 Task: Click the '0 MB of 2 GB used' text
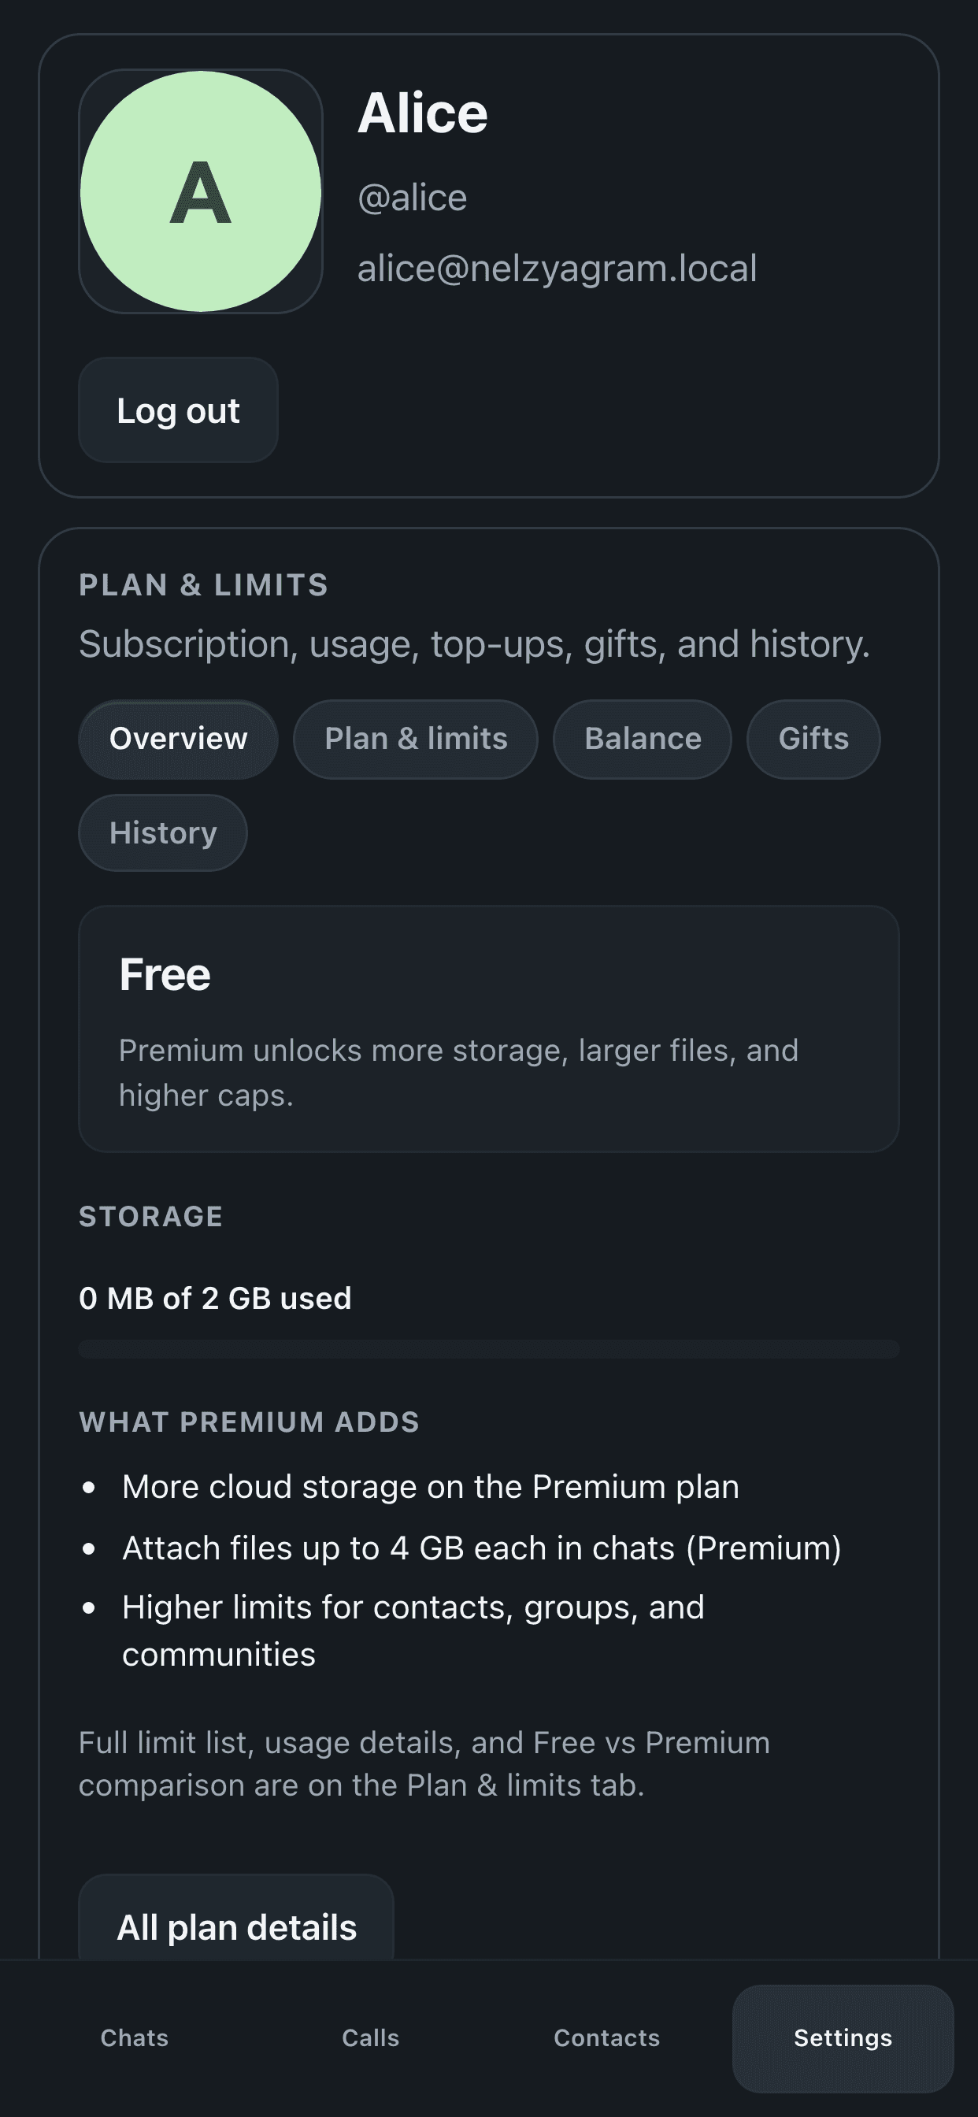pyautogui.click(x=215, y=1299)
